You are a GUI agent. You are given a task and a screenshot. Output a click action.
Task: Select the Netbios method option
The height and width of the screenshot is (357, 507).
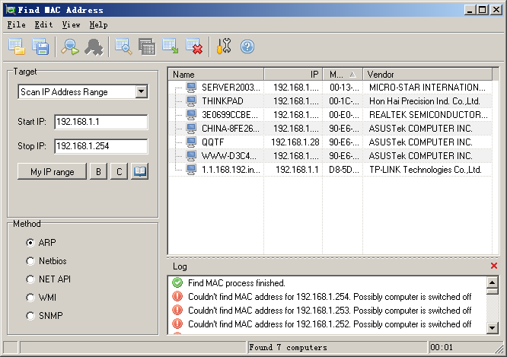[30, 261]
